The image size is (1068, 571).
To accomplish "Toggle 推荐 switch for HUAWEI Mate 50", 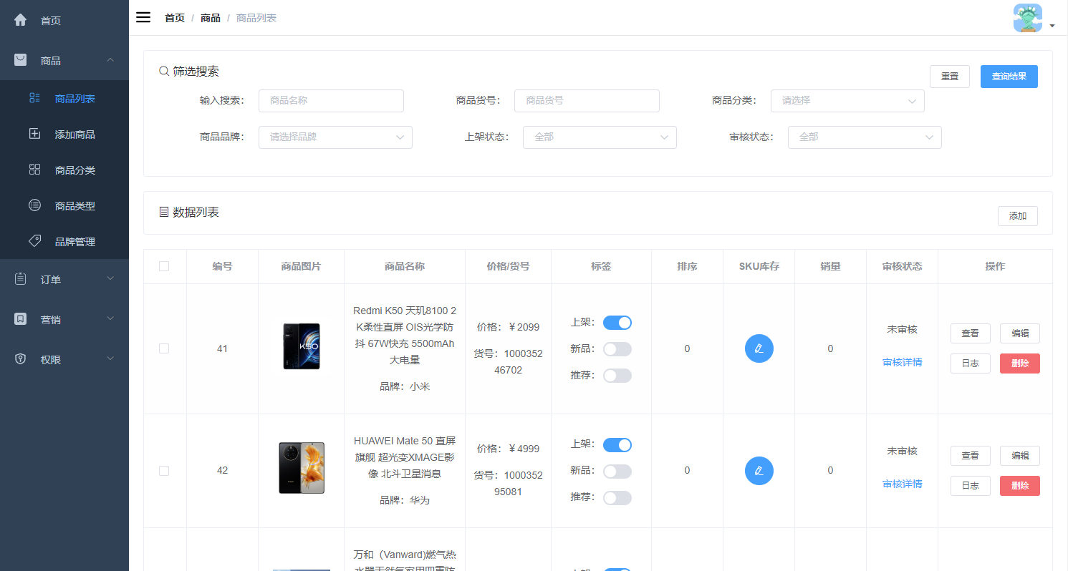I will 617,498.
